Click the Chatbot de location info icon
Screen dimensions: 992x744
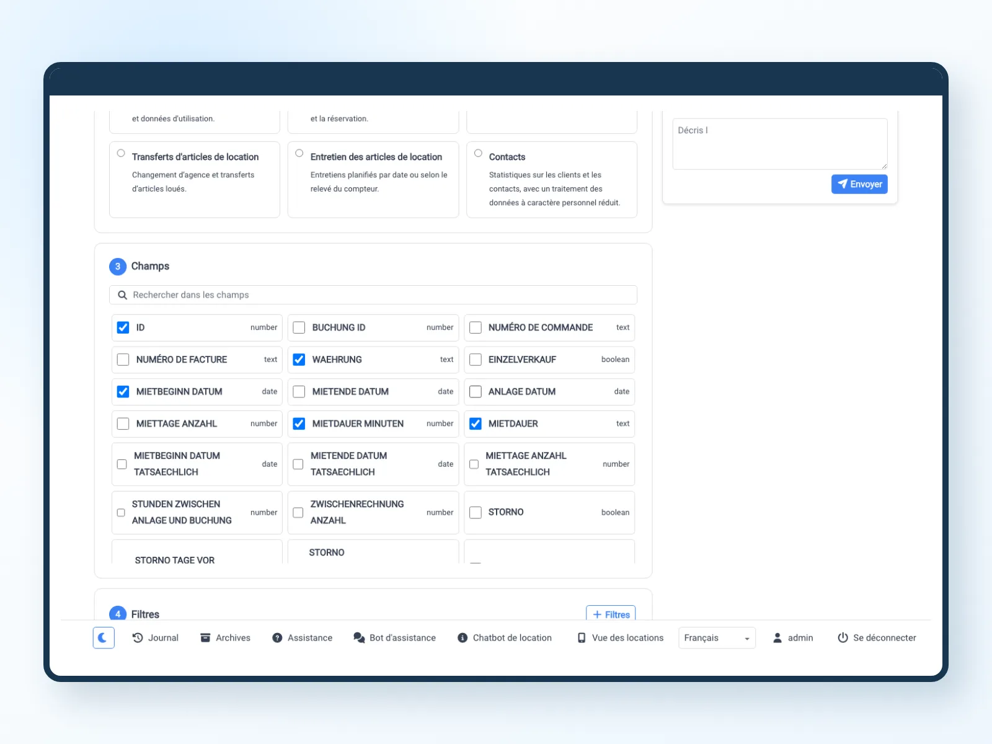463,638
